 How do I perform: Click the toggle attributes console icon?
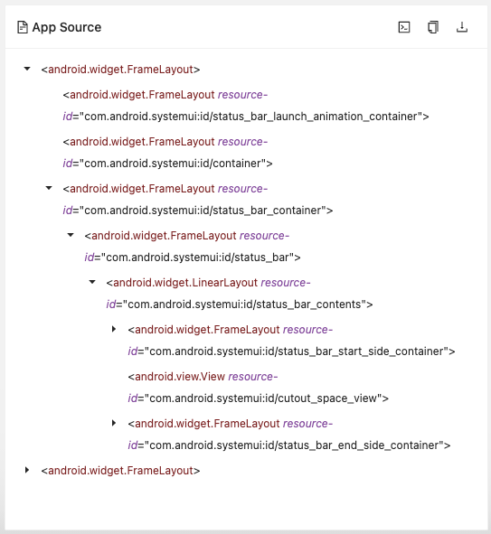click(404, 27)
